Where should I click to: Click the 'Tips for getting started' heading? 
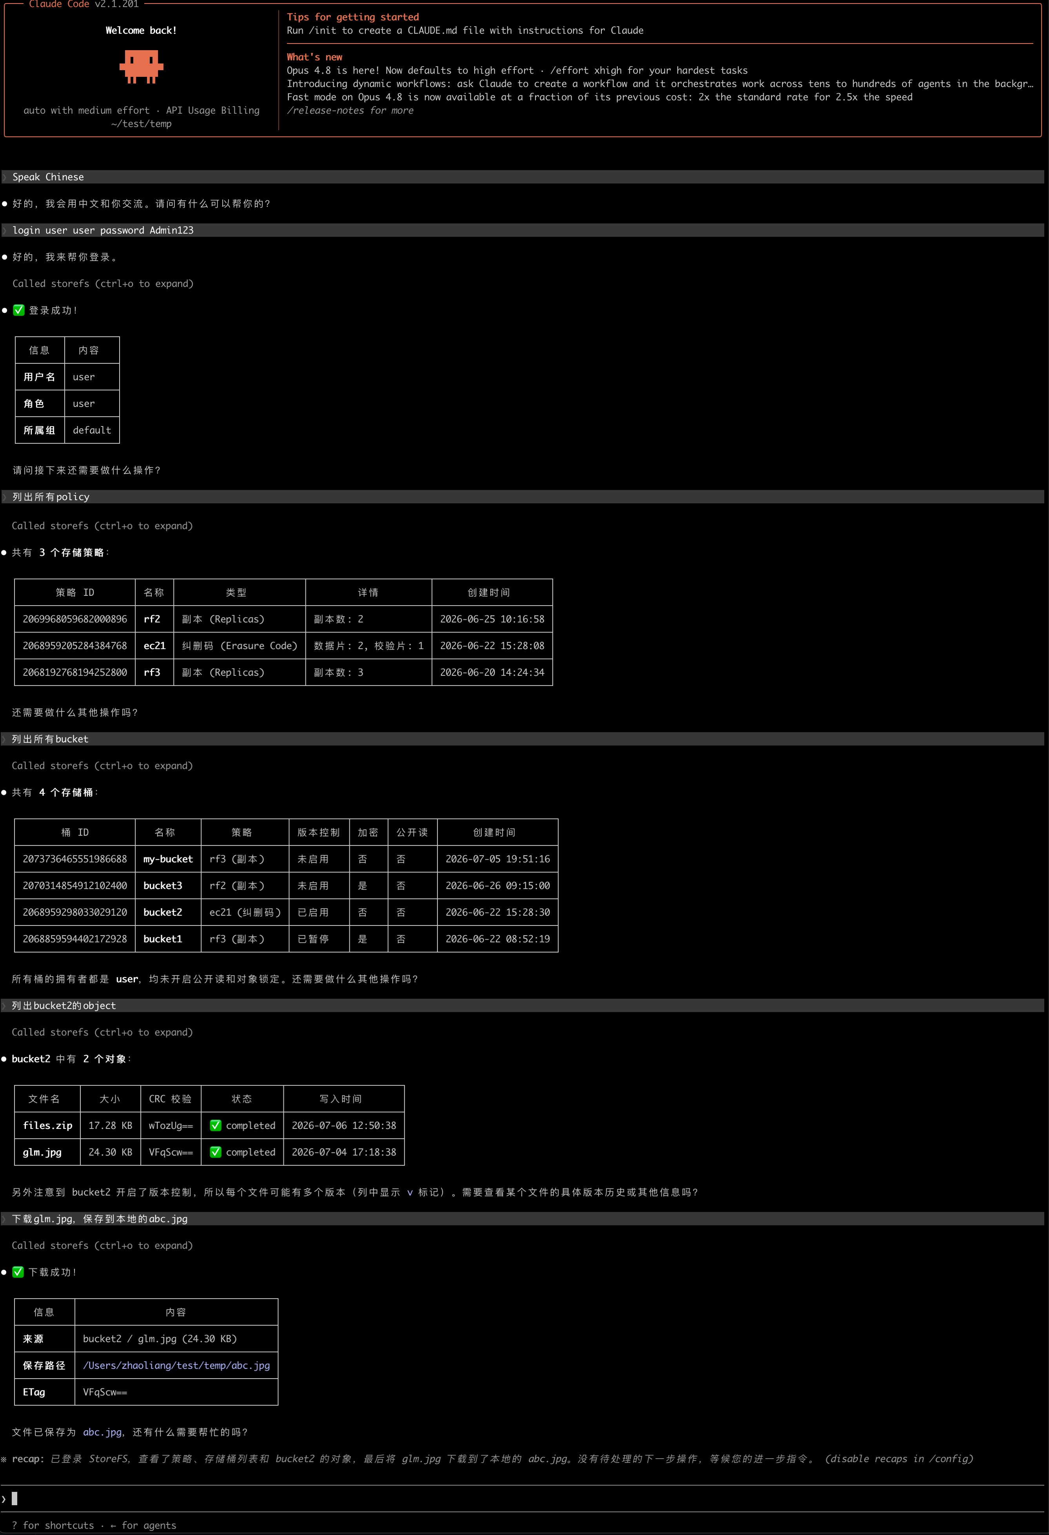[353, 17]
